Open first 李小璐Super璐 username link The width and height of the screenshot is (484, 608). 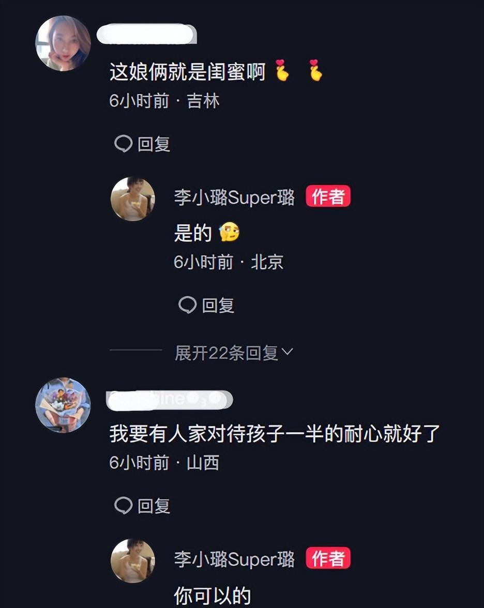234,197
